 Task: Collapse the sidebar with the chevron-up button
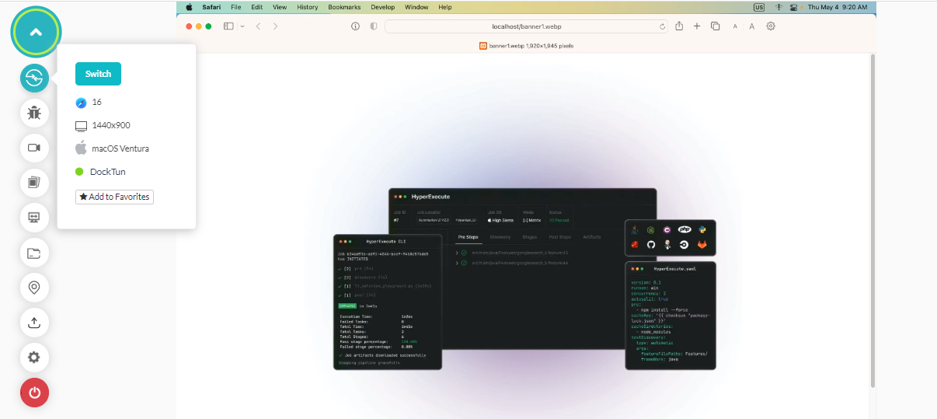tap(35, 32)
